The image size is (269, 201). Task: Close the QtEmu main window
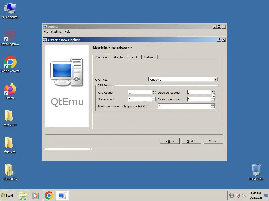click(x=224, y=27)
